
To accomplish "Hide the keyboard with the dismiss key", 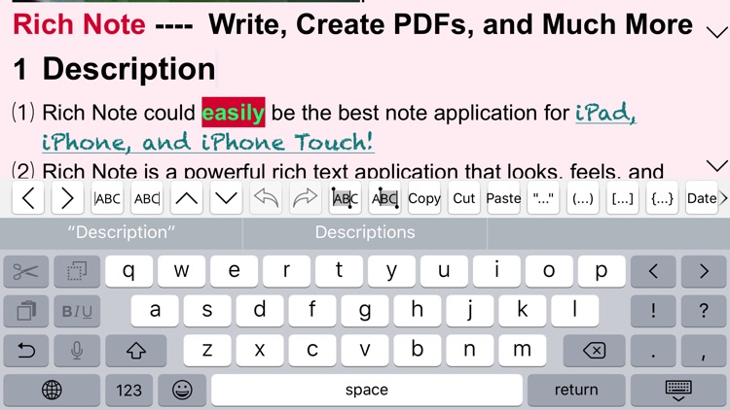I will pyautogui.click(x=678, y=390).
